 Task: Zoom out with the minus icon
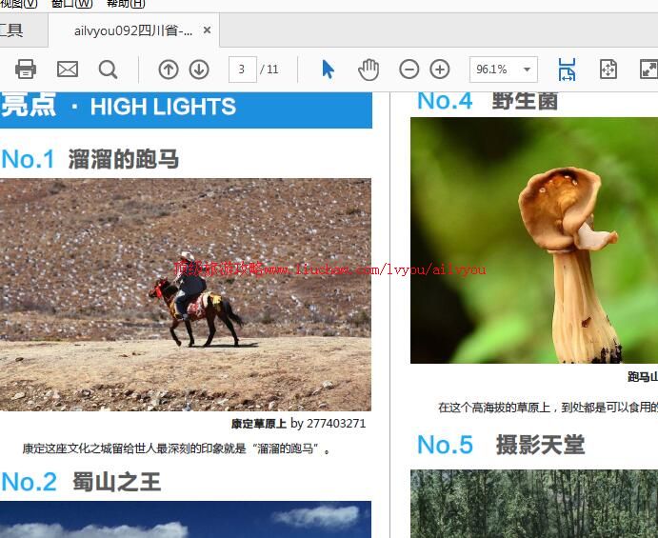[409, 70]
